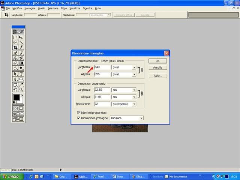The height and width of the screenshot is (180, 240).
Task: Select the Rectangle shape tool
Action: (x=21, y=79)
